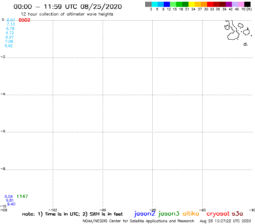
Task: Click the date range title 08/25/2020
Action: click(101, 7)
